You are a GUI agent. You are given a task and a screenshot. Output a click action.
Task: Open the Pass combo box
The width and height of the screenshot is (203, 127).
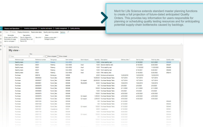click(x=37, y=56)
